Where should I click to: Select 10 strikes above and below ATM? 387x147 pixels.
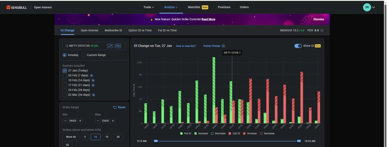pyautogui.click(x=95, y=137)
